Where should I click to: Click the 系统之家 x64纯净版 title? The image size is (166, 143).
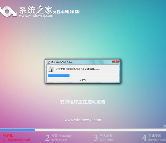[49, 10]
